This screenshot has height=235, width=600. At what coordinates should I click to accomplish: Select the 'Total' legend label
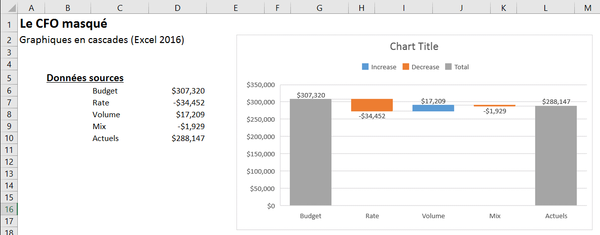point(462,67)
